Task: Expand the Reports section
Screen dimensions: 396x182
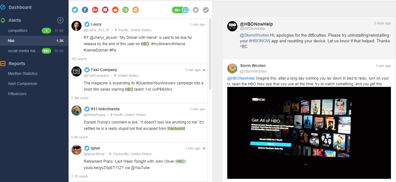Action: point(17,64)
